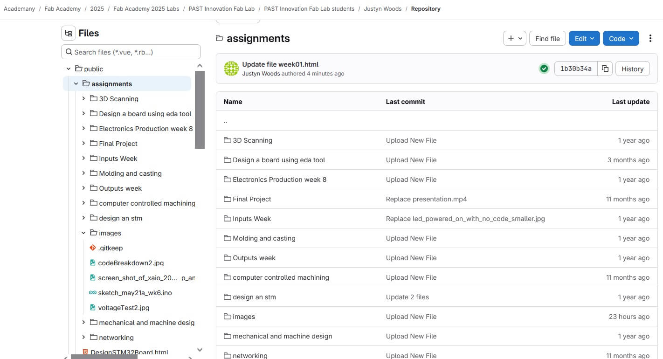Go to Fab Academy 2025 Labs breadcrumb
Image resolution: width=663 pixels, height=359 pixels.
click(146, 9)
